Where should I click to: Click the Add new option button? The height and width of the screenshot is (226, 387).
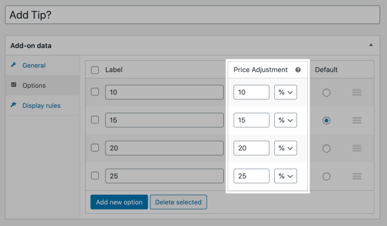119,202
